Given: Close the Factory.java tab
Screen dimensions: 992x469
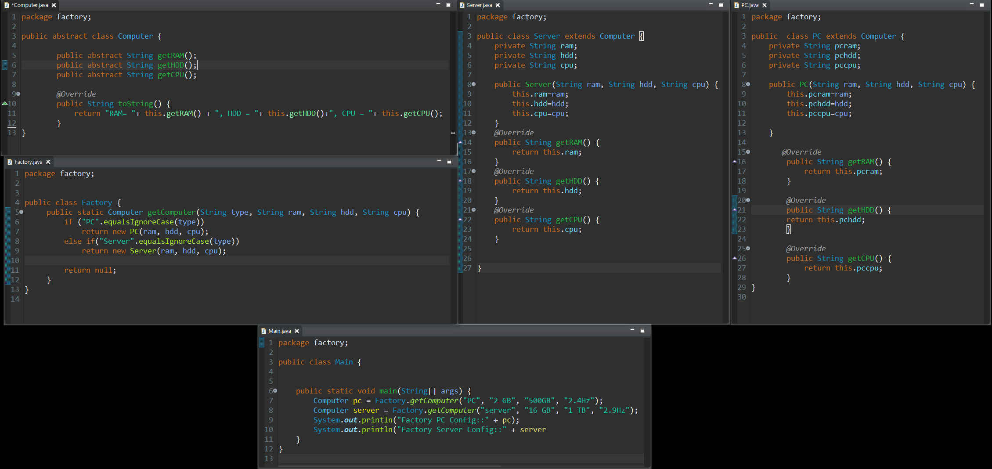Looking at the screenshot, I should [48, 162].
